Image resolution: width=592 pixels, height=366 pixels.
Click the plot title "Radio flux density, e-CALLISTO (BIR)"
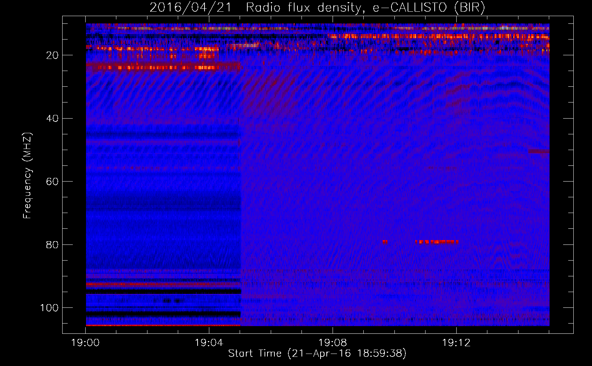(x=365, y=7)
